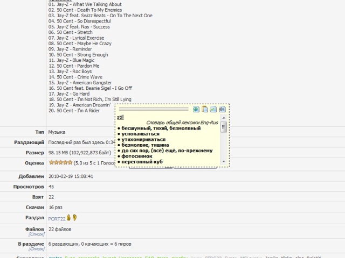Click the translation "до сих пор, (всё) ещё, по-прежнему"
The width and height of the screenshot is (345, 258).
point(167,150)
